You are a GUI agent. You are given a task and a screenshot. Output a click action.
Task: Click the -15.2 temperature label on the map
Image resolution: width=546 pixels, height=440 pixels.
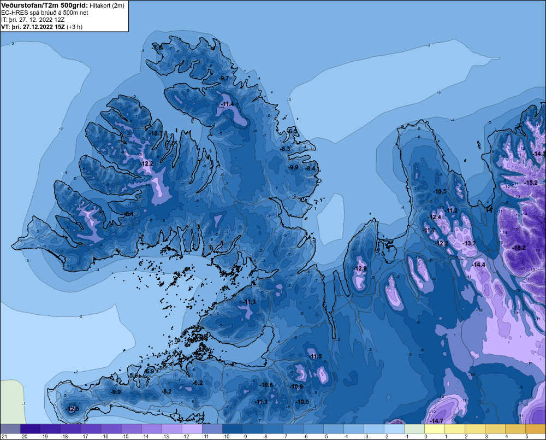(x=531, y=183)
